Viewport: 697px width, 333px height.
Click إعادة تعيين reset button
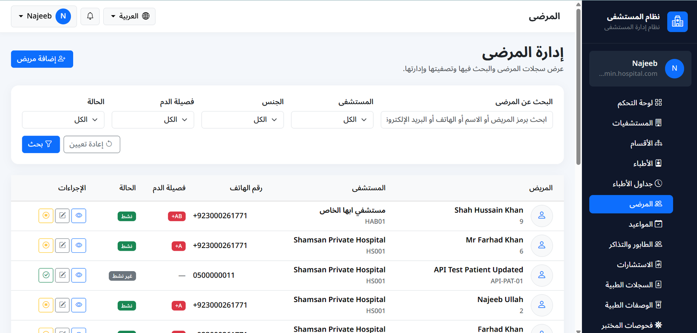[x=91, y=144]
